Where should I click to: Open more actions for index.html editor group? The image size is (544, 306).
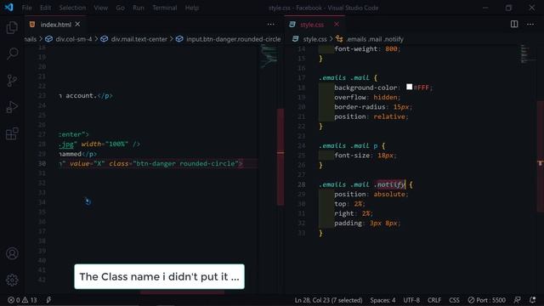click(270, 24)
